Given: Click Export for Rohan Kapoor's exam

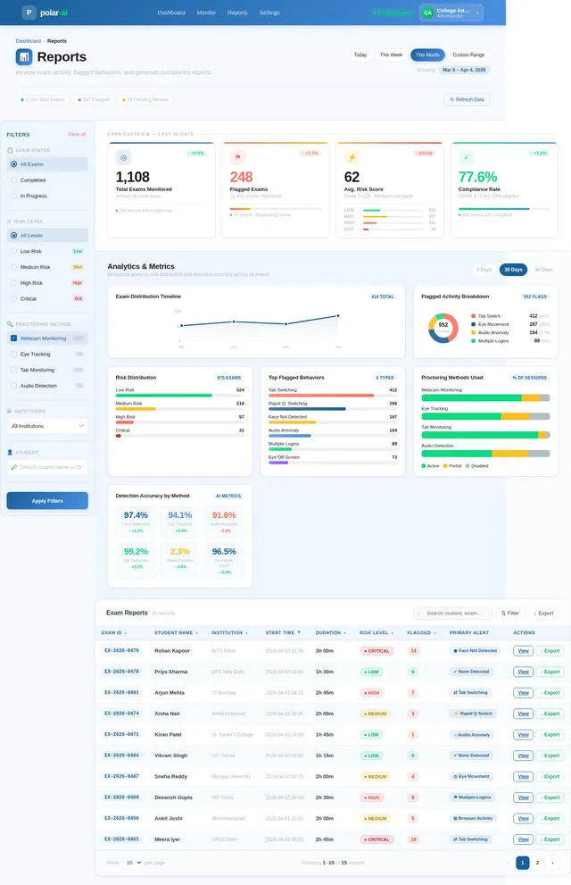Looking at the screenshot, I should [x=550, y=651].
